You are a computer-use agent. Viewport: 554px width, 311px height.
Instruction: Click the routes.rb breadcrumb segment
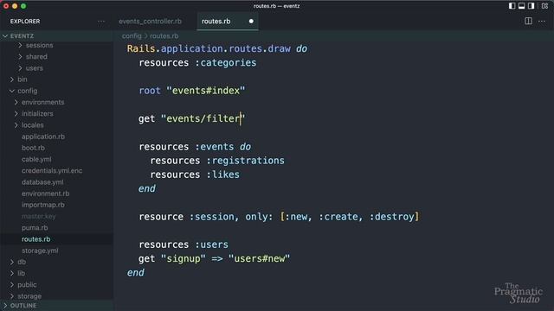tap(164, 36)
